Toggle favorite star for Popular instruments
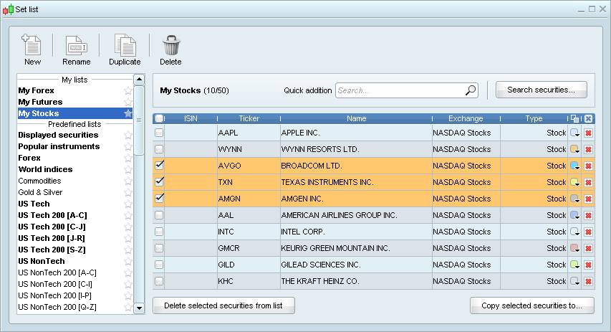 click(x=128, y=147)
